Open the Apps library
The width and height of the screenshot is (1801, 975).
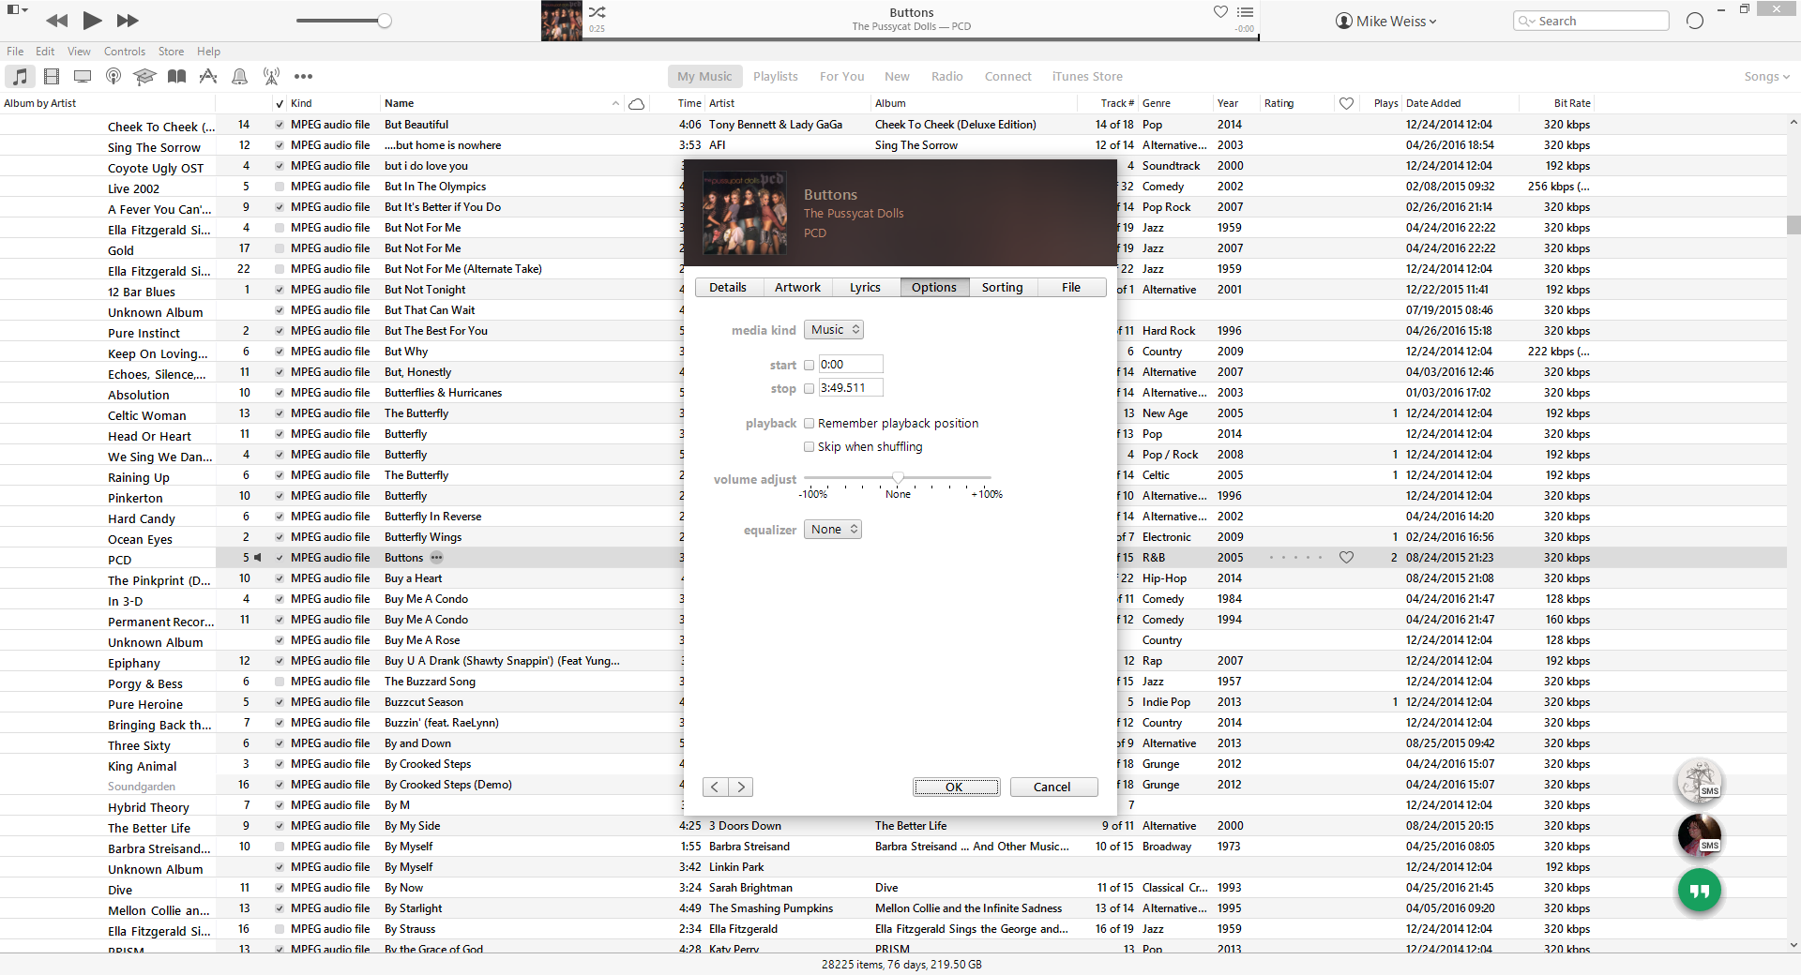tap(208, 76)
